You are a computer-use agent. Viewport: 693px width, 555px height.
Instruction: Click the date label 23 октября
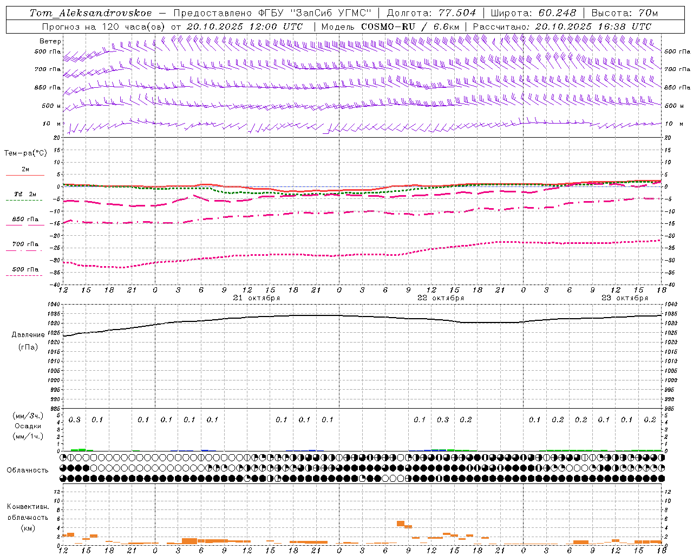click(625, 298)
